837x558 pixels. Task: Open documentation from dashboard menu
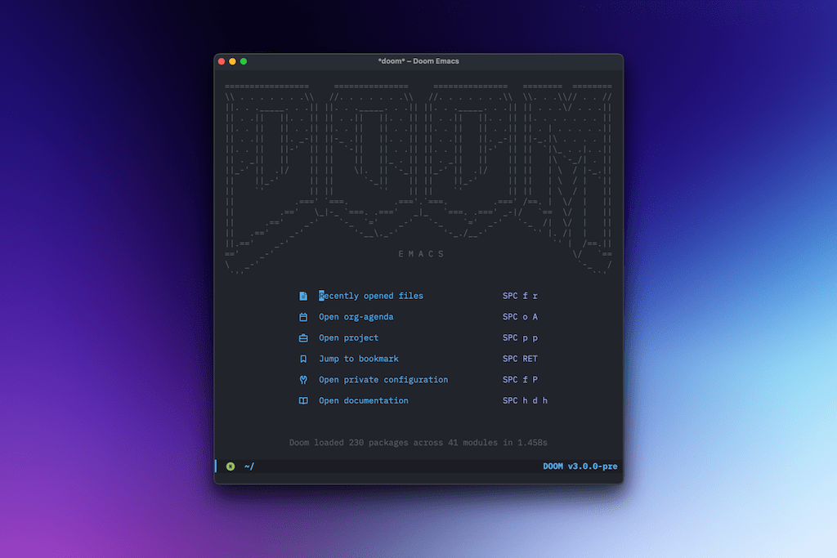pyautogui.click(x=364, y=400)
